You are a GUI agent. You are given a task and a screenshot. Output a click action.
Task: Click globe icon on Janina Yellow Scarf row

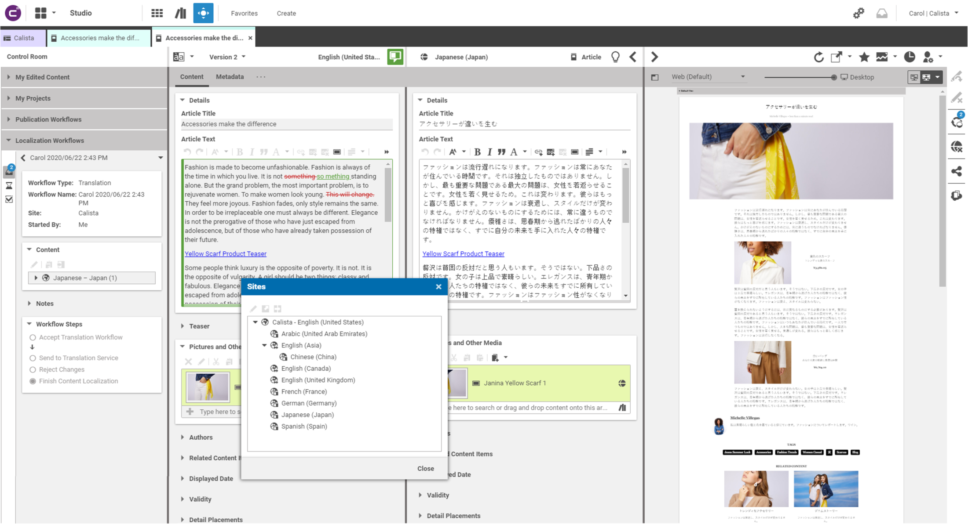622,383
